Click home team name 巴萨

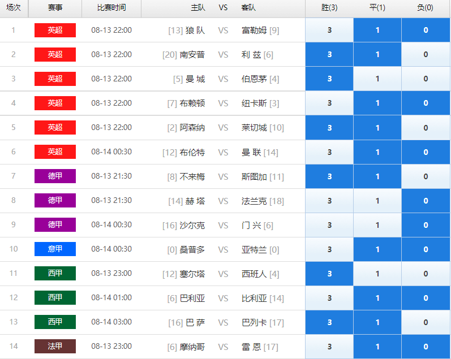(x=195, y=323)
